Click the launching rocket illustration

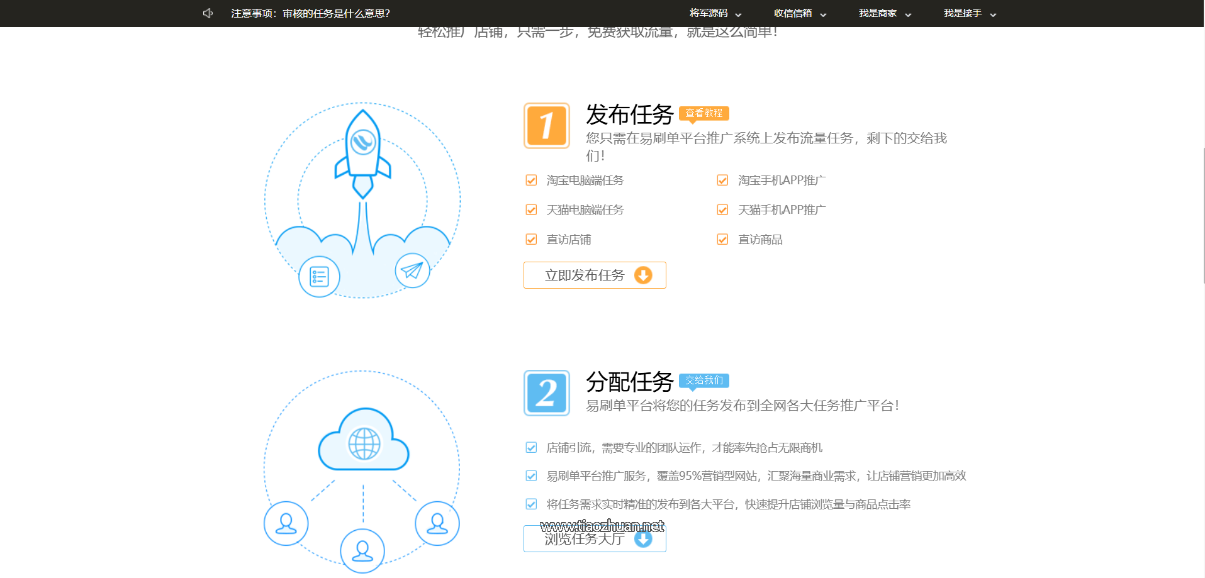tap(362, 157)
